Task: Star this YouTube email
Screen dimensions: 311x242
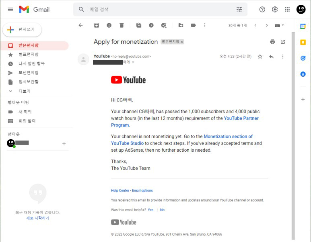Action: pos(260,57)
